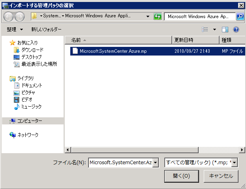
Task: Select the ダウンロード label in favorites
Action: (x=32, y=50)
